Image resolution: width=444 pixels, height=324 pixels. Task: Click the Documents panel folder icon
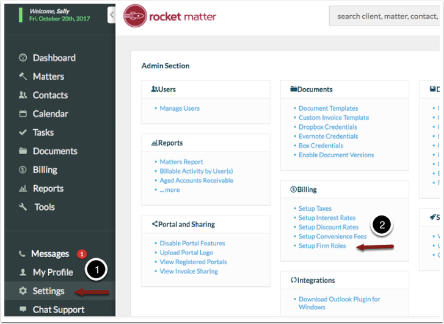(294, 90)
